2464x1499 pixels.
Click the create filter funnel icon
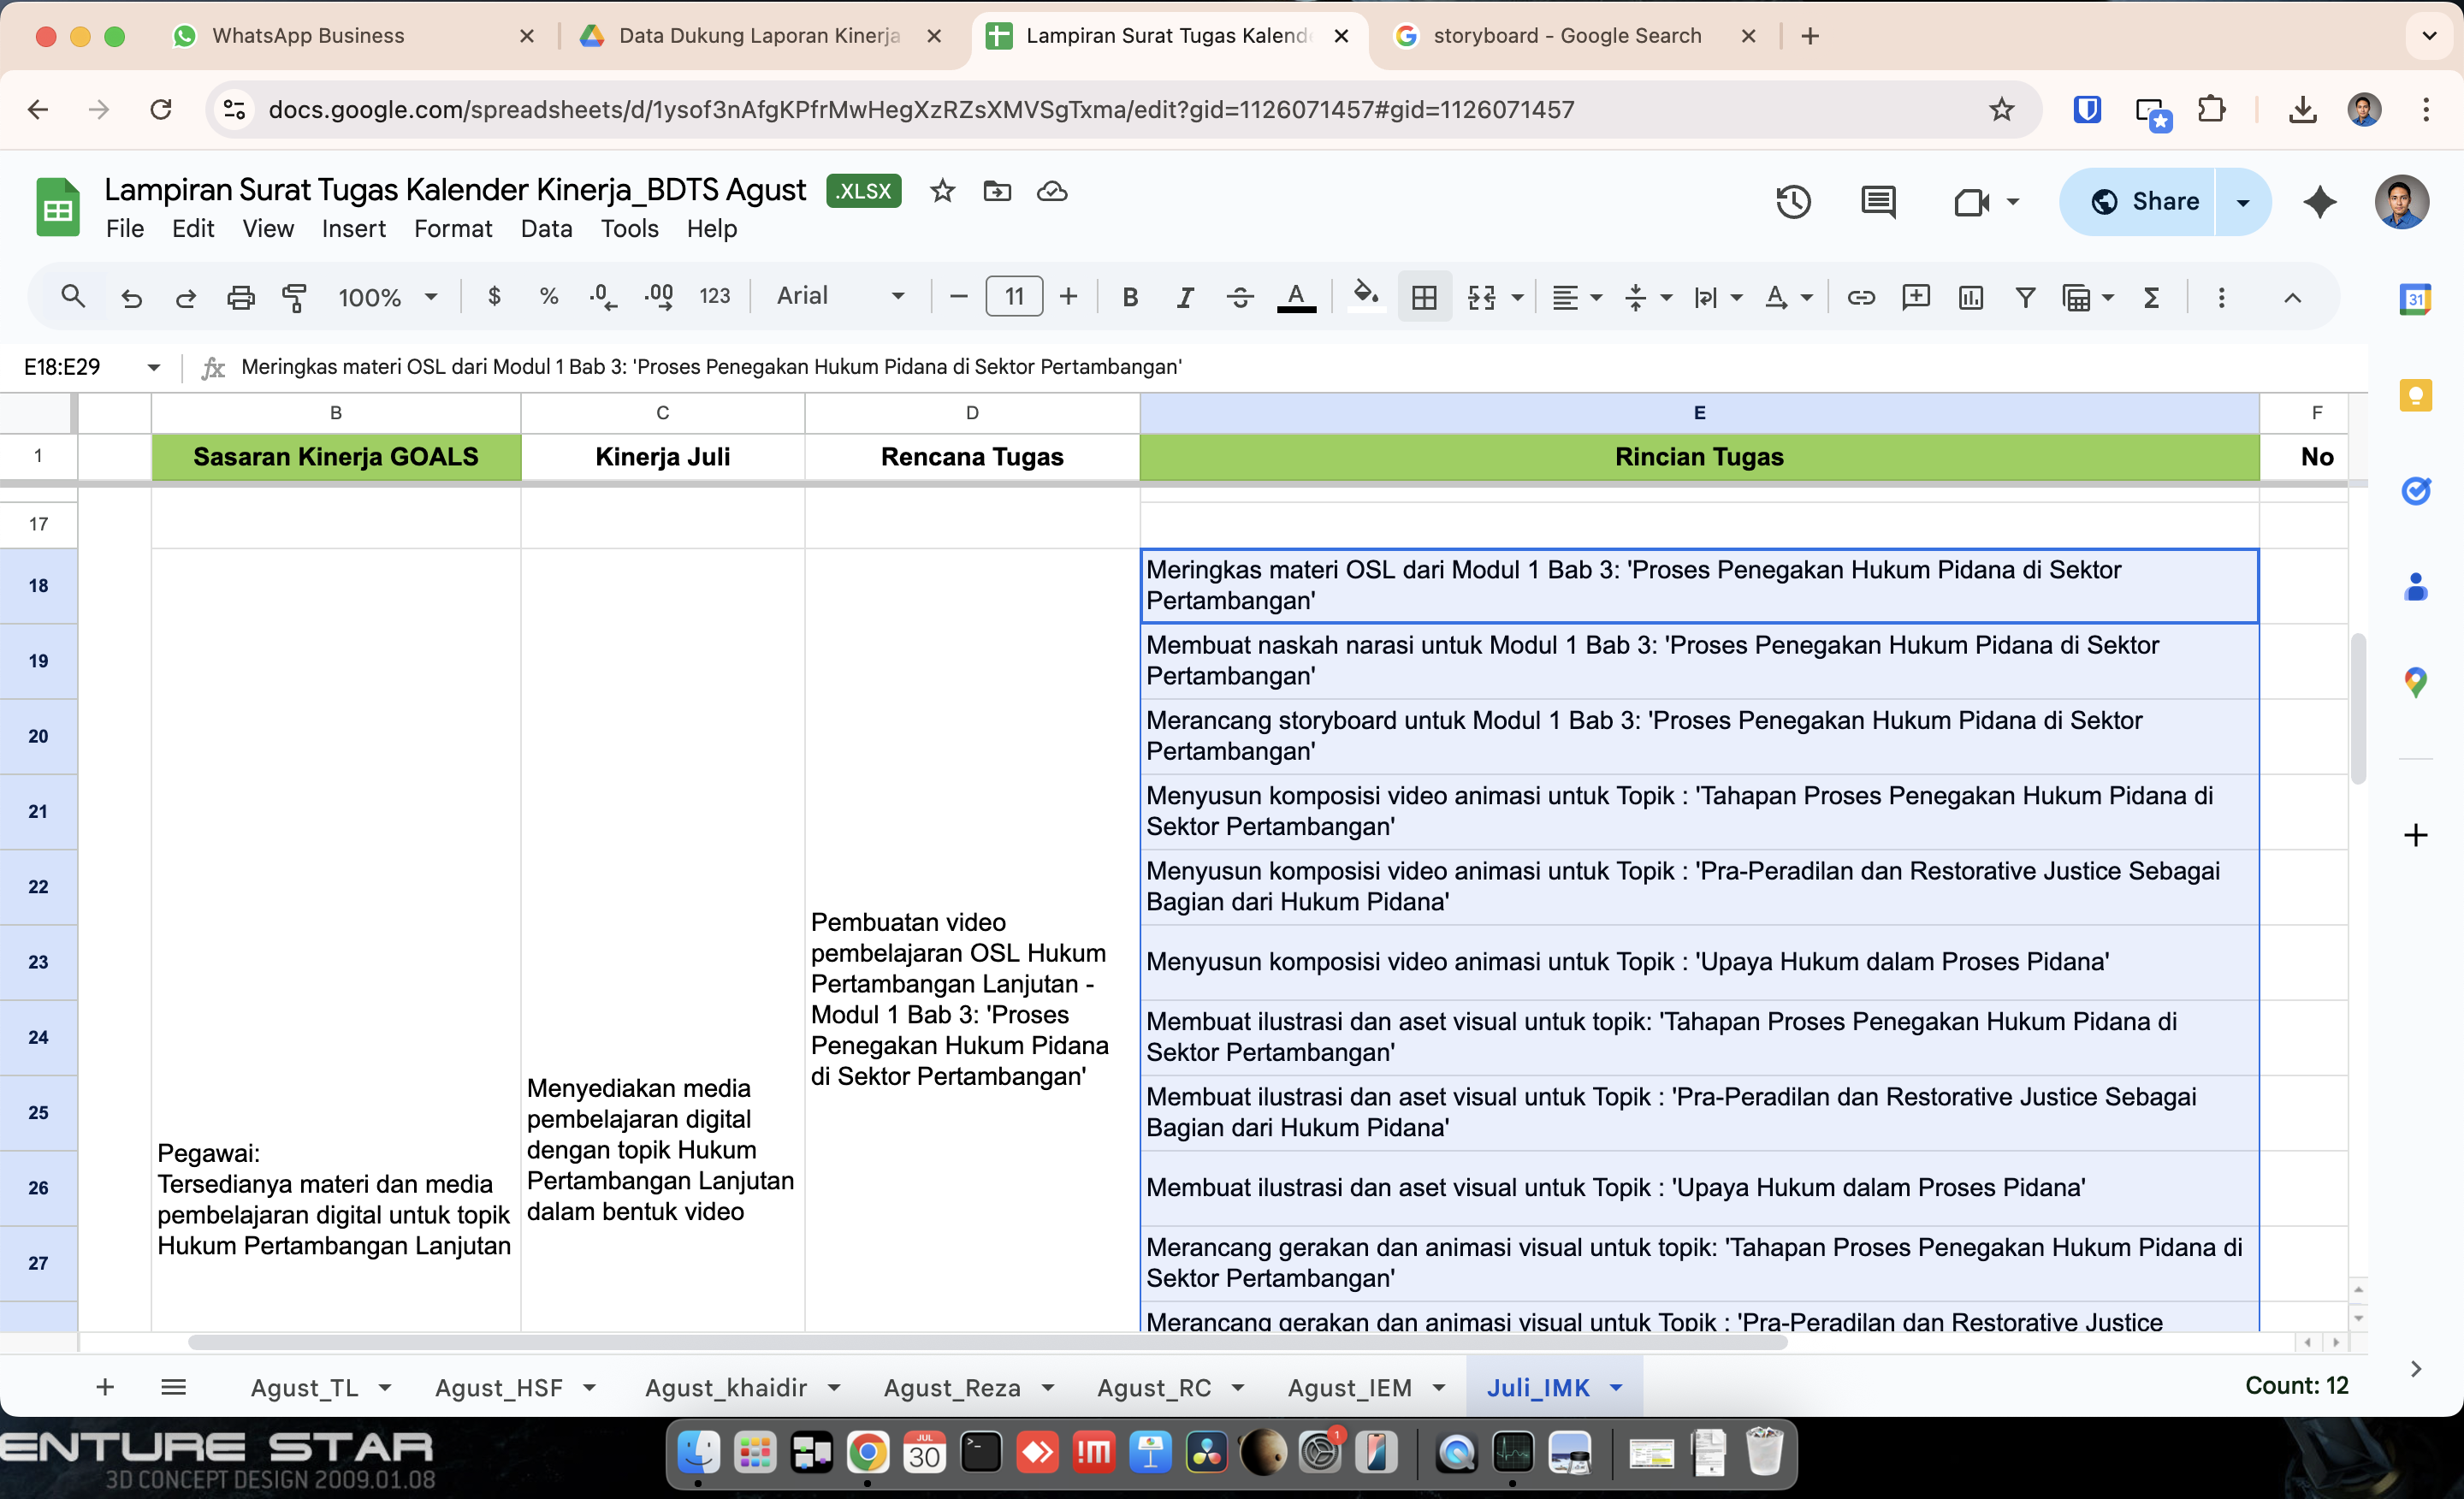click(2025, 297)
